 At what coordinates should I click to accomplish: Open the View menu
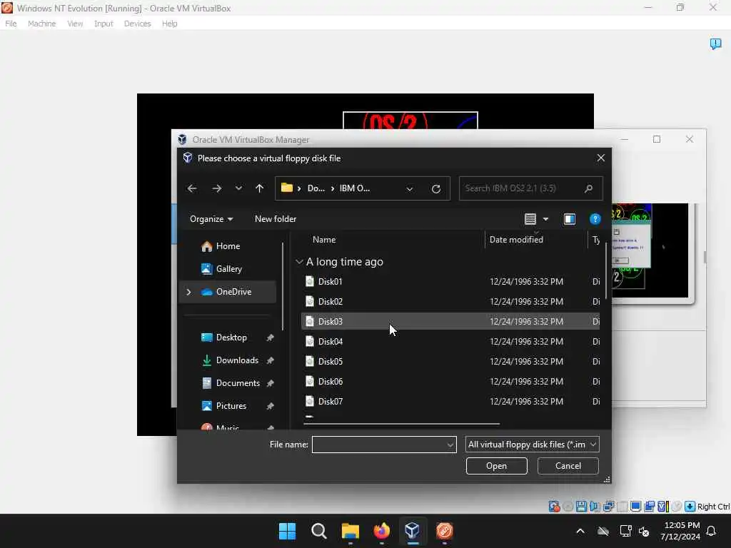[x=74, y=24]
